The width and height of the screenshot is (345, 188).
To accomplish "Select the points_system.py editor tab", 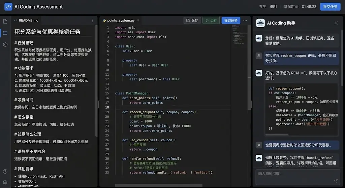I will click(119, 21).
